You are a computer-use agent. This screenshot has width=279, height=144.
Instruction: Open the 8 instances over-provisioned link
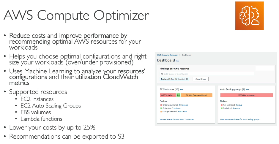point(182,111)
